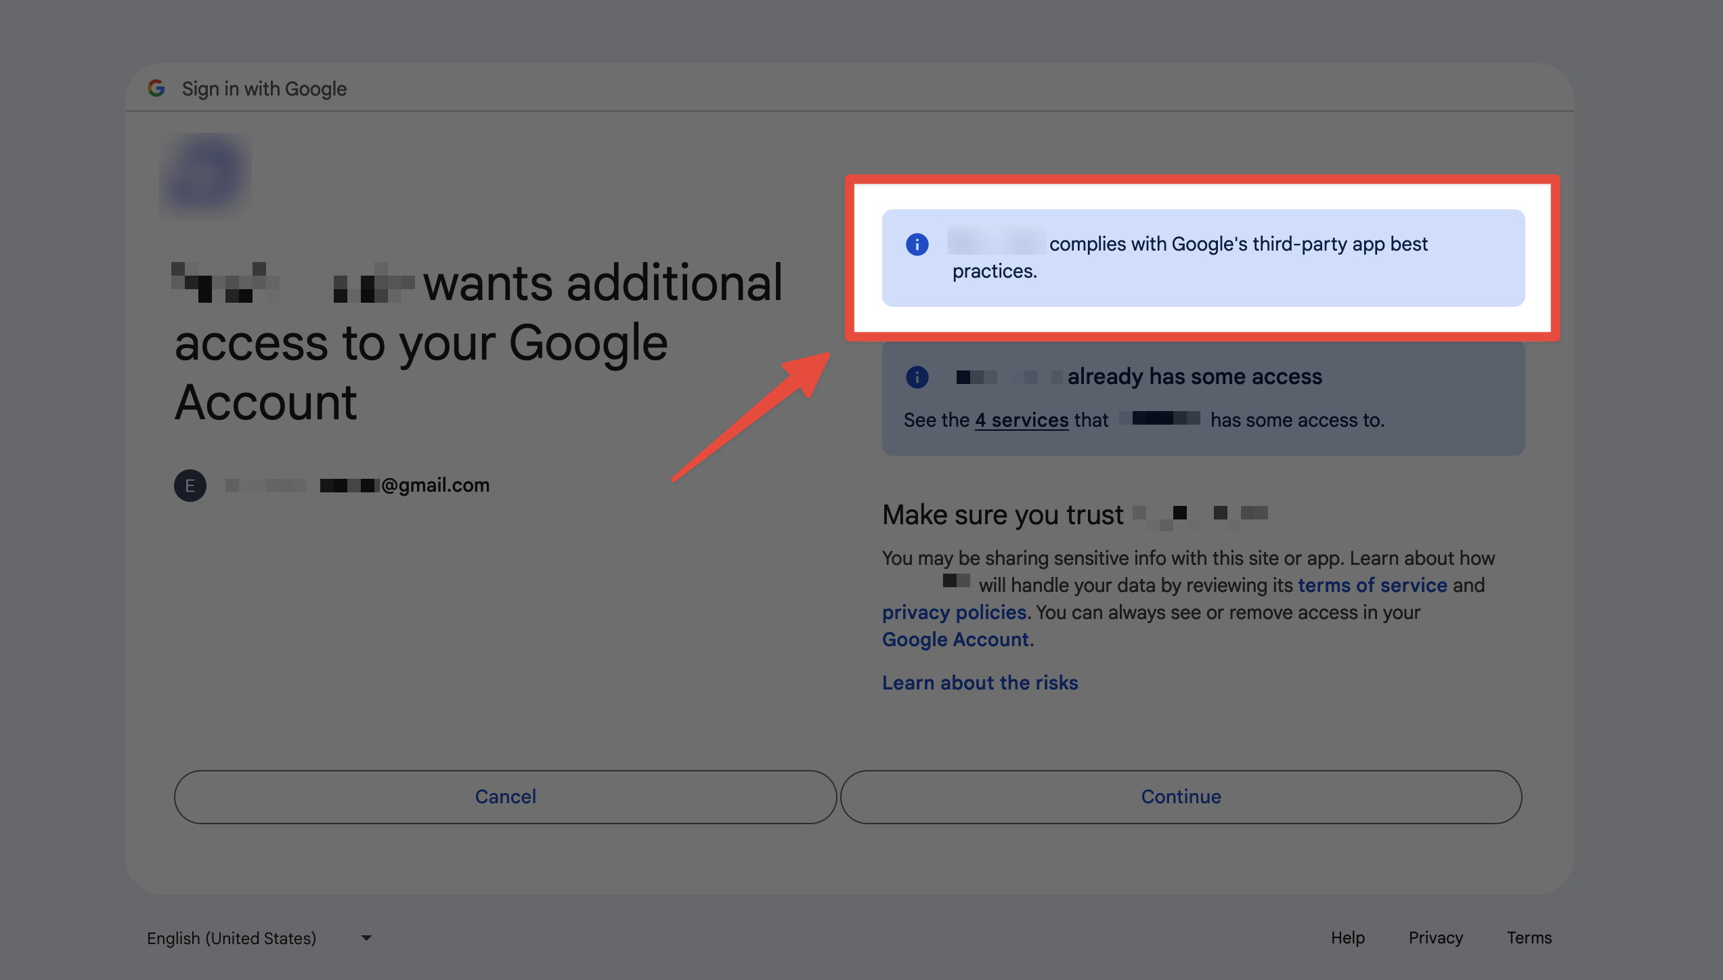1723x980 pixels.
Task: Open Learn about the risks link
Action: coord(980,683)
